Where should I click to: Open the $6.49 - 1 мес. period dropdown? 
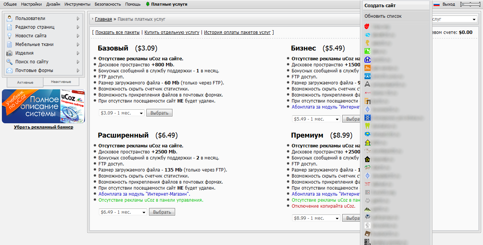pyautogui.click(x=123, y=212)
